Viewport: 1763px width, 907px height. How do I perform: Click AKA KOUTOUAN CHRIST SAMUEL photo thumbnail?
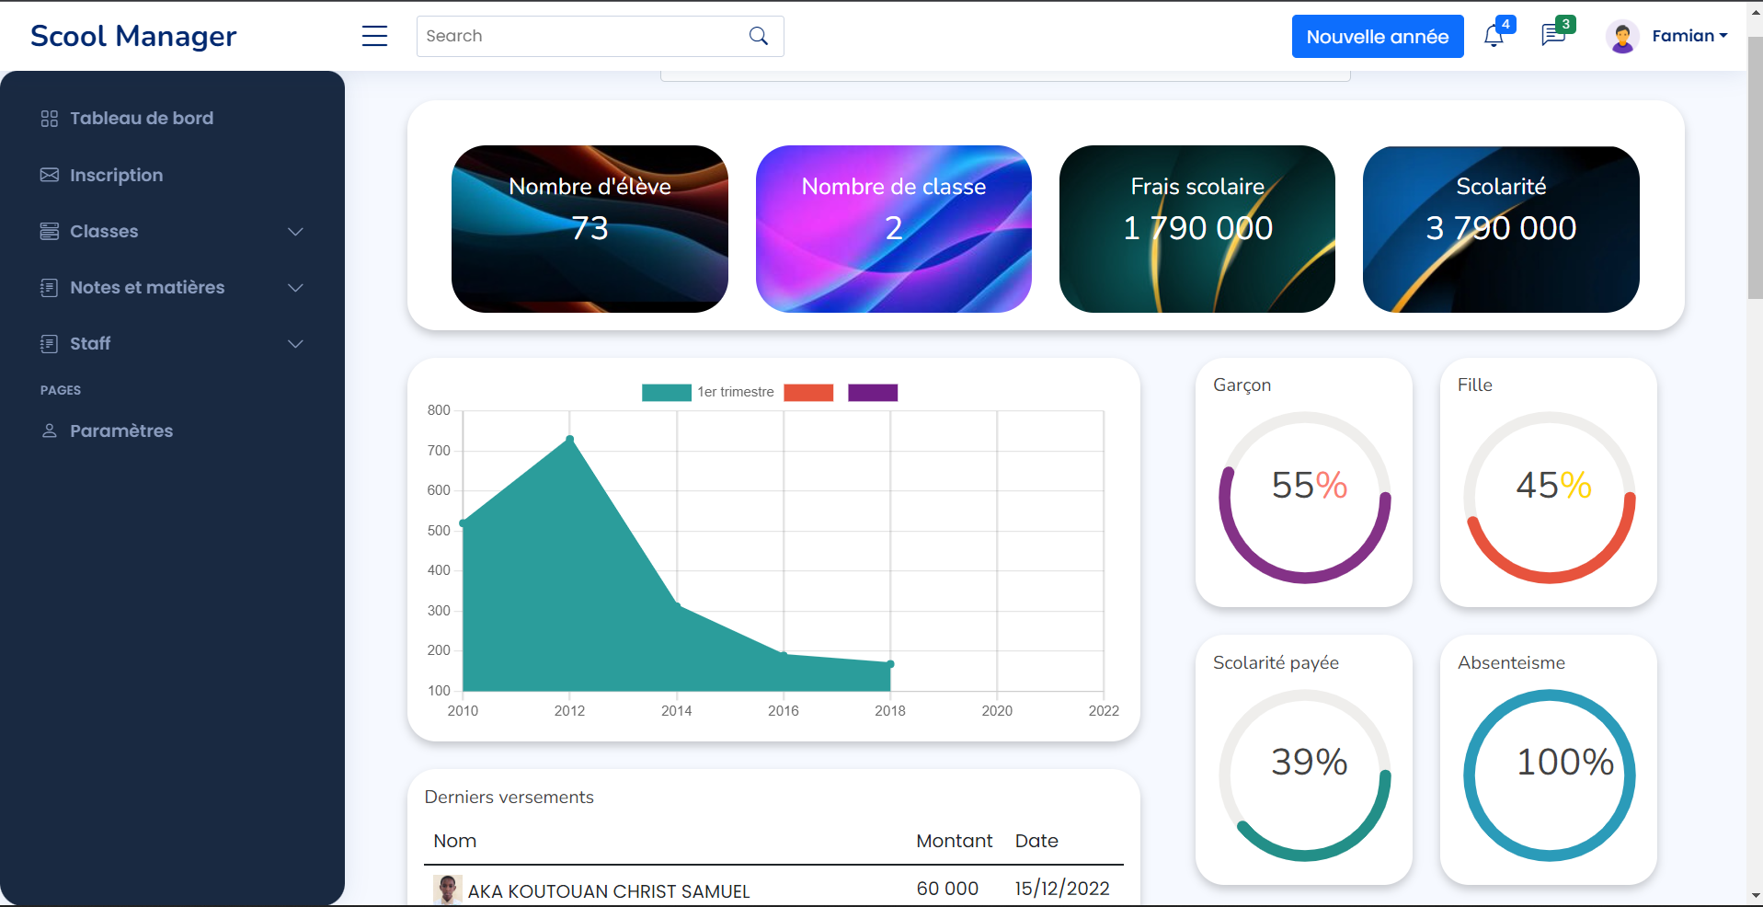pyautogui.click(x=448, y=890)
